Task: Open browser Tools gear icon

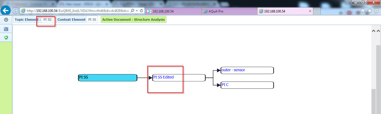Action: coord(377,11)
